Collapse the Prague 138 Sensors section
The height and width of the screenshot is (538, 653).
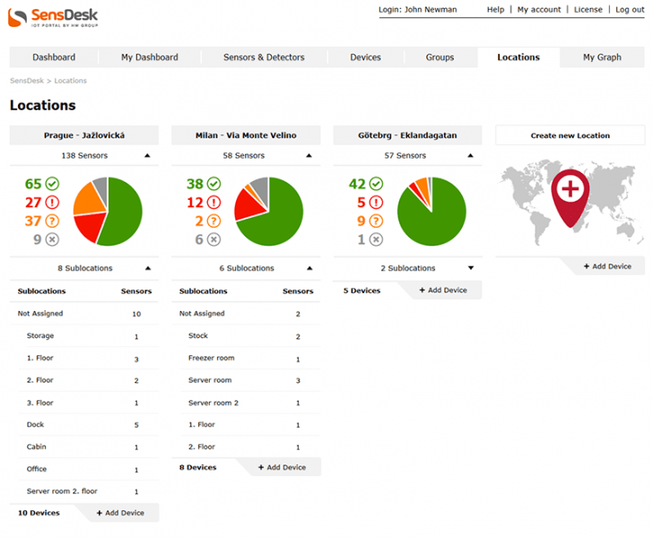147,156
